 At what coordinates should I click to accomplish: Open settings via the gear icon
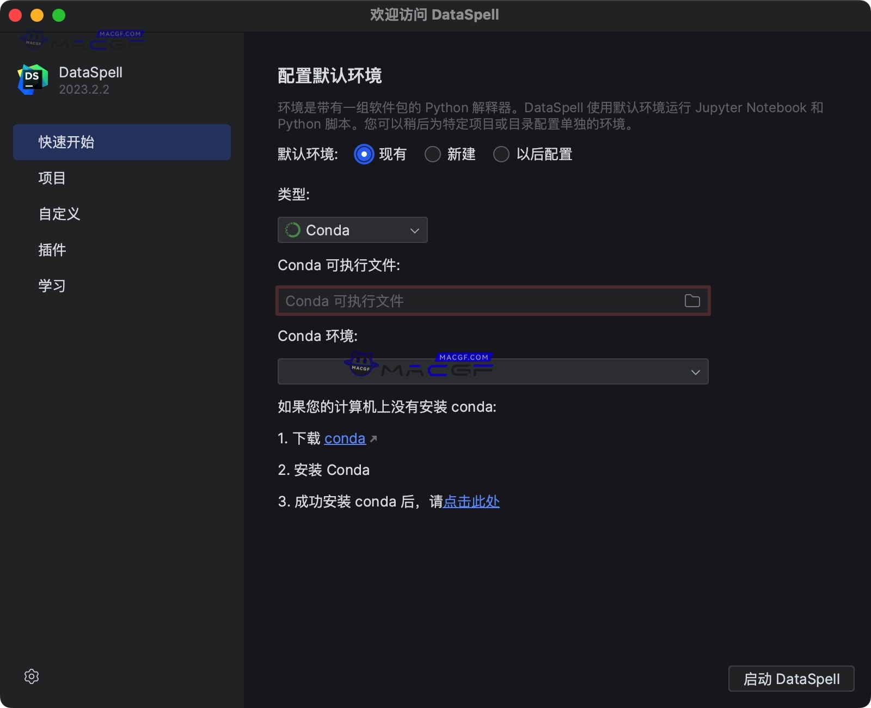pyautogui.click(x=32, y=676)
